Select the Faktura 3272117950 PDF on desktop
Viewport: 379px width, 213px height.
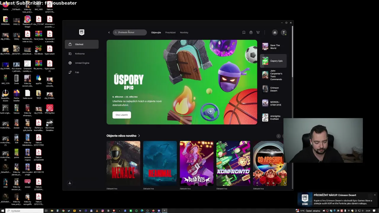(38, 140)
